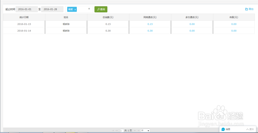Open 多方通话 0.00 link for 2016-01-14
258x133 pixels.
click(192, 31)
